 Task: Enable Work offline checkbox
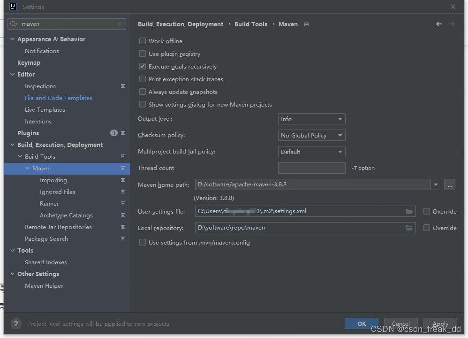click(x=143, y=41)
